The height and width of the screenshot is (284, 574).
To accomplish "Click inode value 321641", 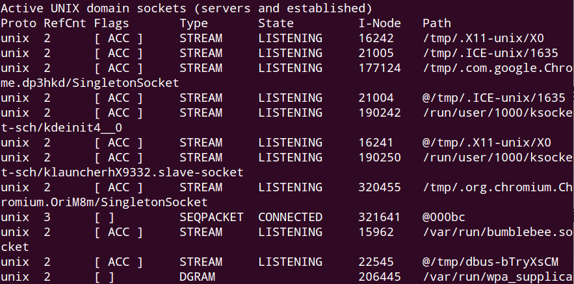I will pyautogui.click(x=380, y=217).
